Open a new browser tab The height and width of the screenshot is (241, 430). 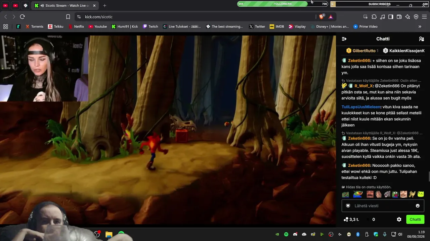click(105, 6)
